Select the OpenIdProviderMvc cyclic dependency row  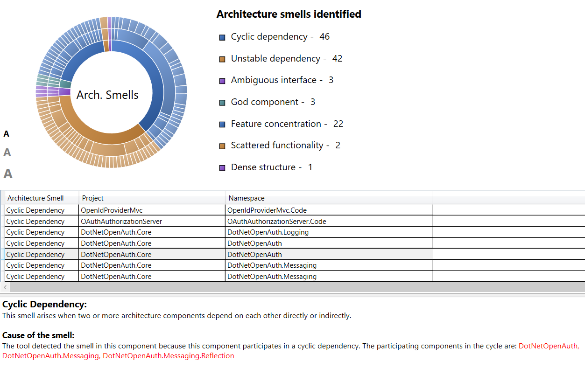tap(140, 210)
